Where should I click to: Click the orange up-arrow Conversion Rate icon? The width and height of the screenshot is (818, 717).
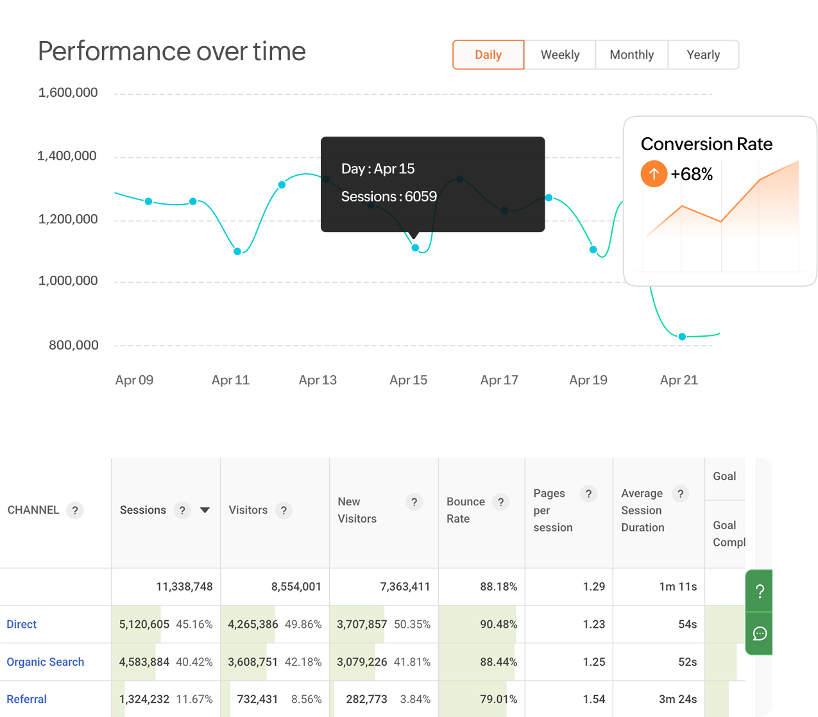tap(654, 174)
